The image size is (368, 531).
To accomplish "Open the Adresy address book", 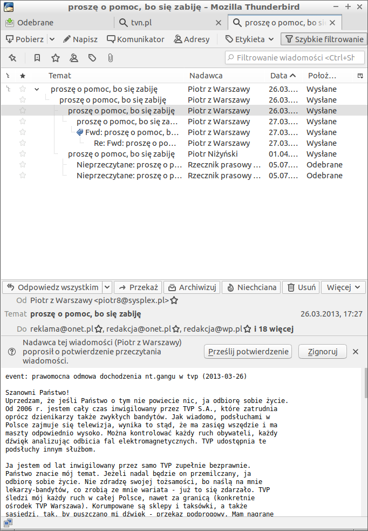I will click(x=192, y=39).
